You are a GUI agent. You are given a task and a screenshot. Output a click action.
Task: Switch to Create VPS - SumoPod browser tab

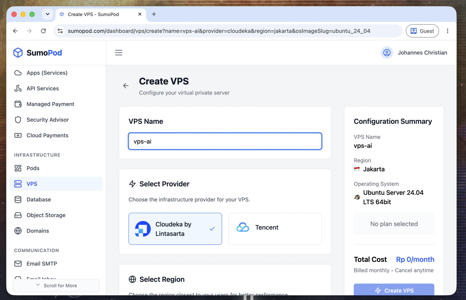tap(101, 14)
